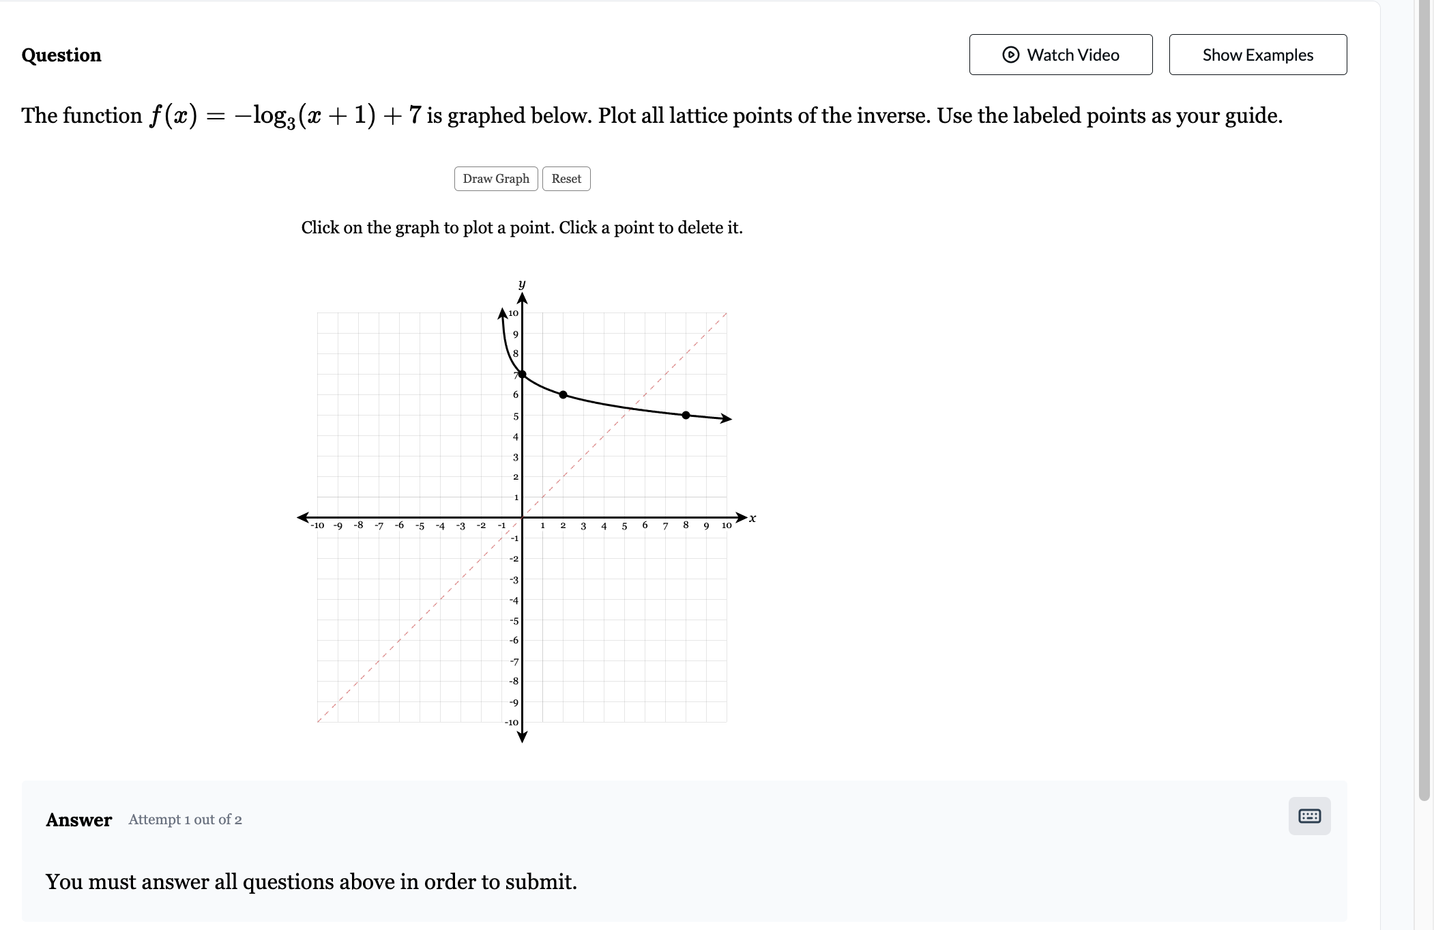Click the Draw Graph button

496,178
